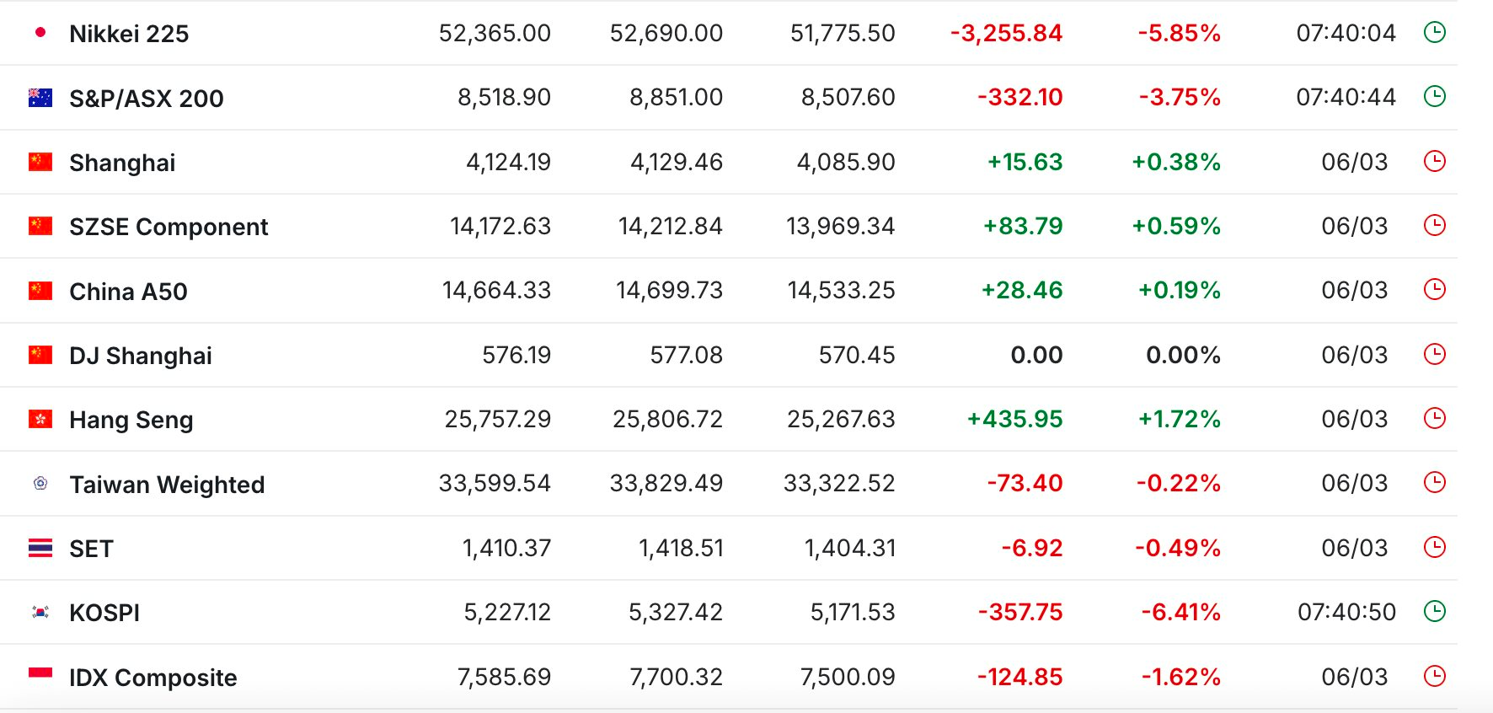Click the Australian flag icon beside S&P/ASX 200
This screenshot has width=1493, height=713.
[x=40, y=98]
